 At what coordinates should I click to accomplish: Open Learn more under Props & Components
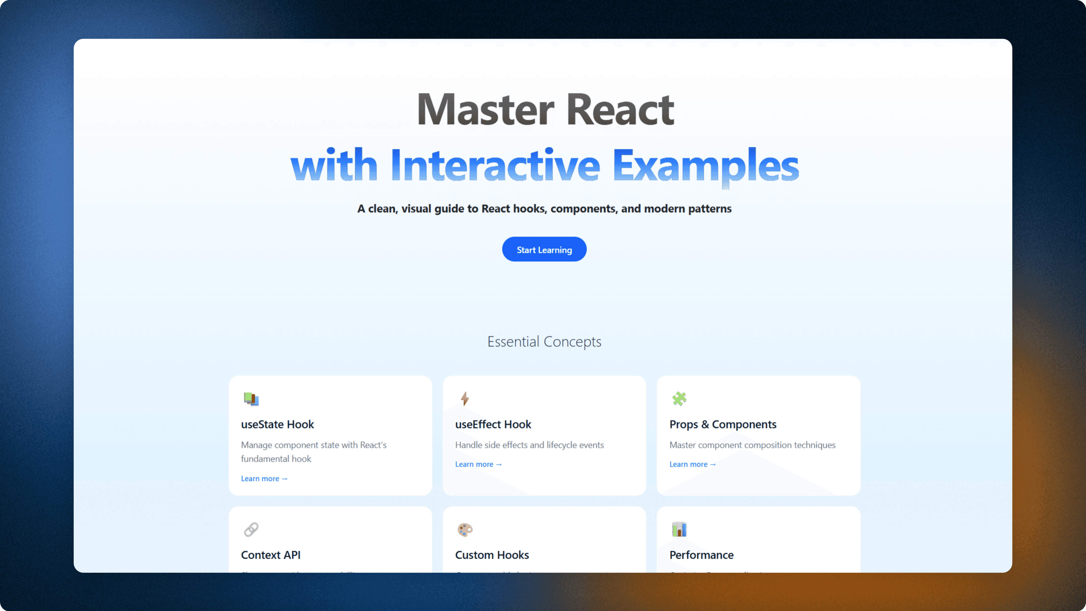click(x=693, y=464)
